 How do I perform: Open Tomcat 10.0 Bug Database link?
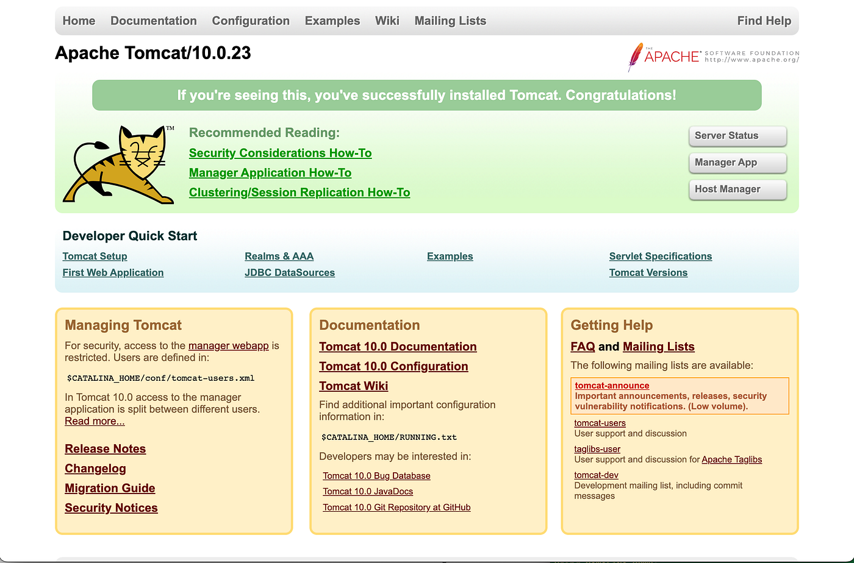coord(376,476)
